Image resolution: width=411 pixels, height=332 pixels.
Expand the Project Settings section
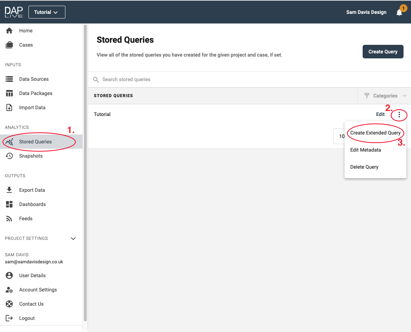pos(73,238)
